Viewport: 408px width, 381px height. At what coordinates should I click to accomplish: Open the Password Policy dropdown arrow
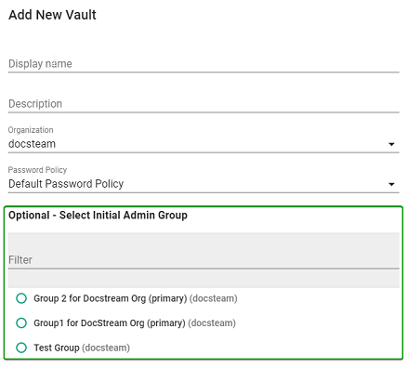[391, 184]
